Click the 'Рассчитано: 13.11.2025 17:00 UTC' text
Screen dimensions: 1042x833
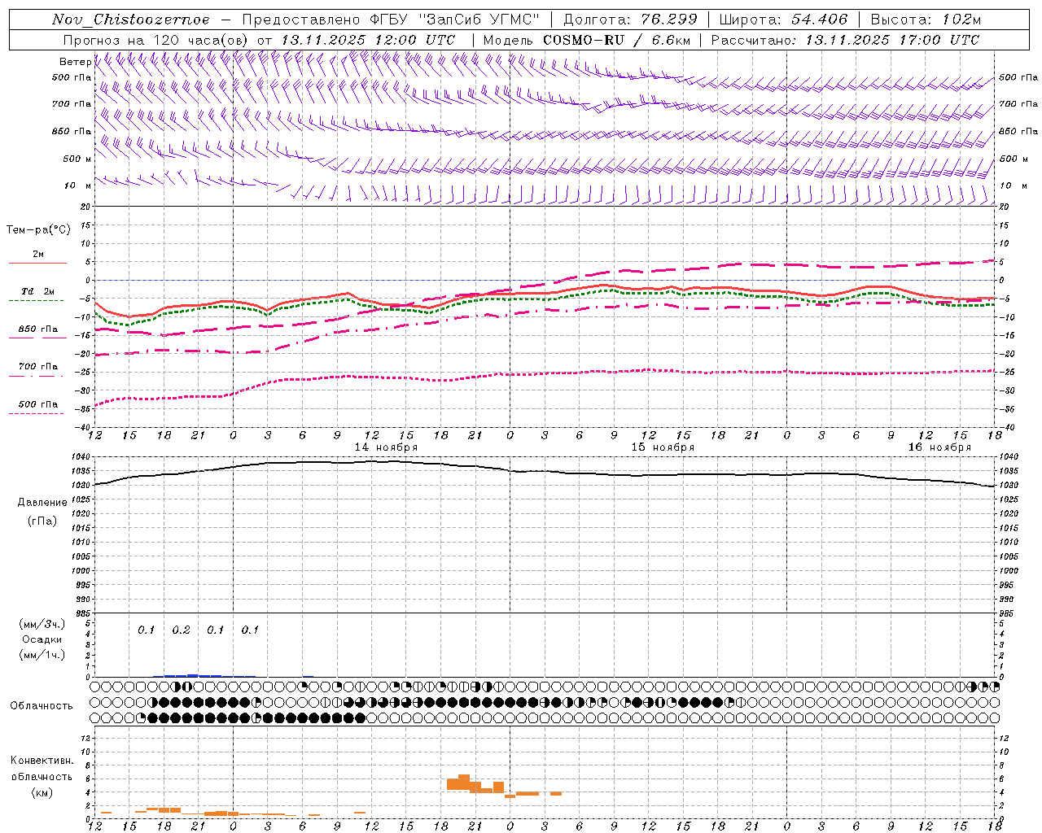[845, 40]
